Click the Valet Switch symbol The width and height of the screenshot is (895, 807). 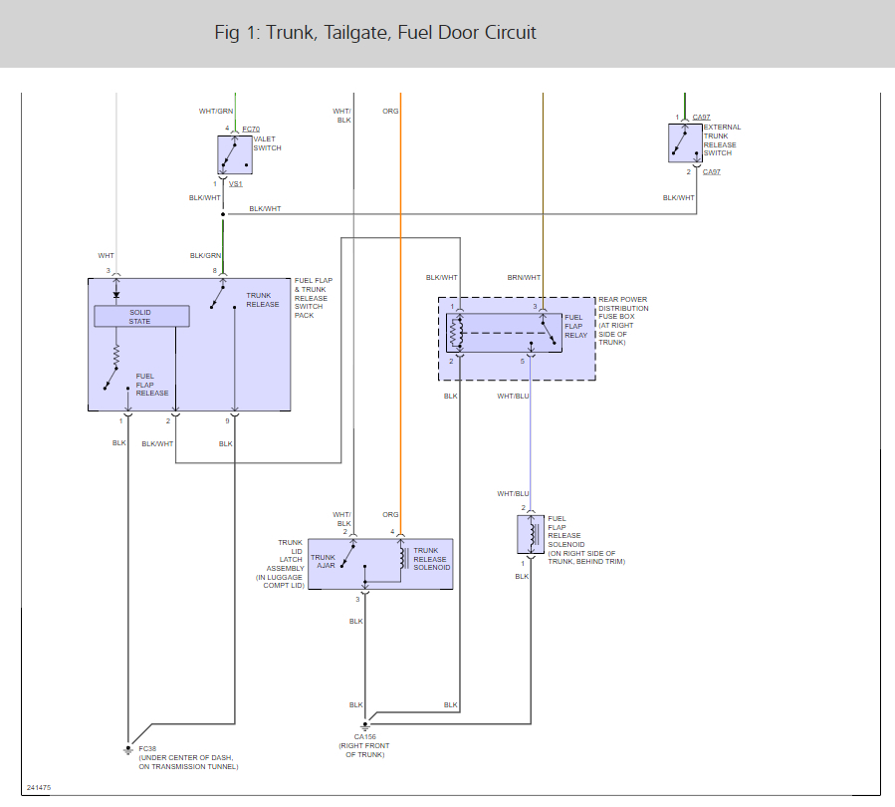tap(235, 154)
